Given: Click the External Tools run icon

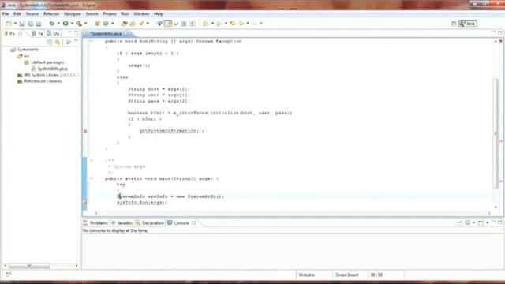Looking at the screenshot, I should [x=79, y=24].
